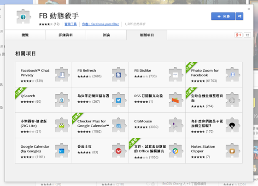Open the author facebook-post-filter link
Screen dimensions: 258x186
100,24
